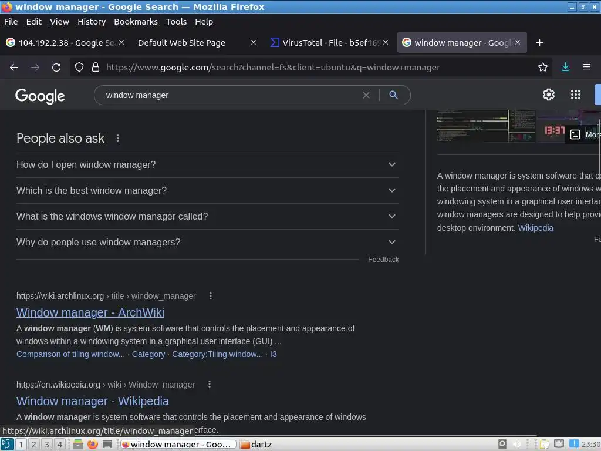Screen dimensions: 601x451
Task: Expand "What is the windows window manager called?"
Action: (x=207, y=216)
